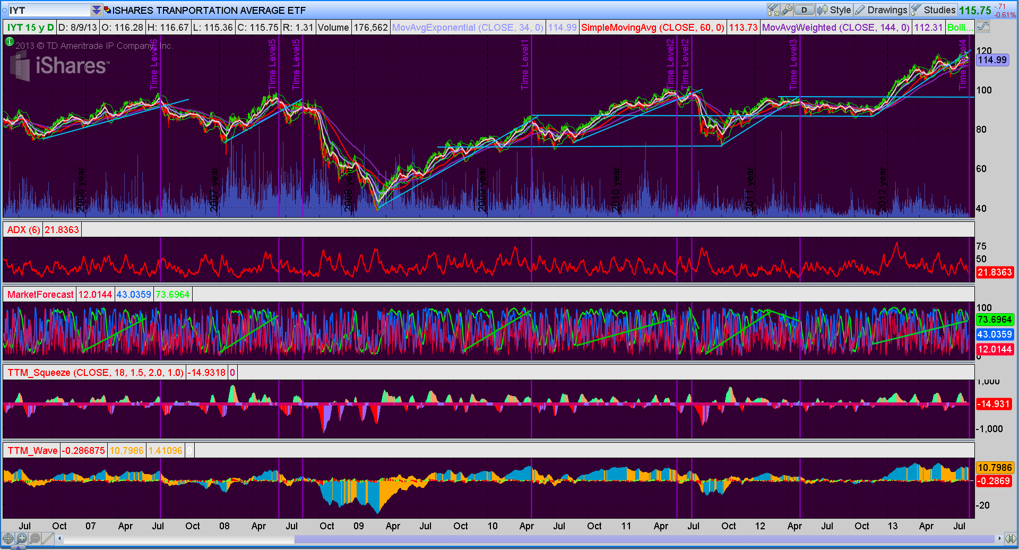Click the 112.31 MovAvgWeighted value
The width and height of the screenshot is (1019, 550).
[x=928, y=28]
